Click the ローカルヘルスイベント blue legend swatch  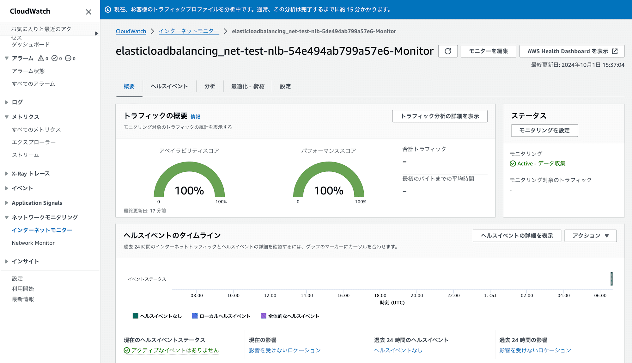(x=195, y=316)
